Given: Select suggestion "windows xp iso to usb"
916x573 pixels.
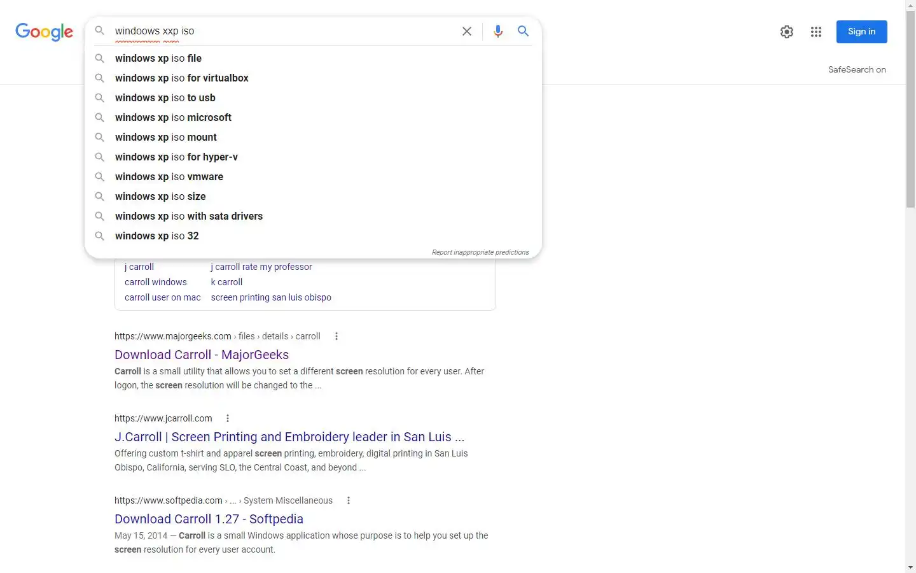Looking at the screenshot, I should pyautogui.click(x=313, y=97).
